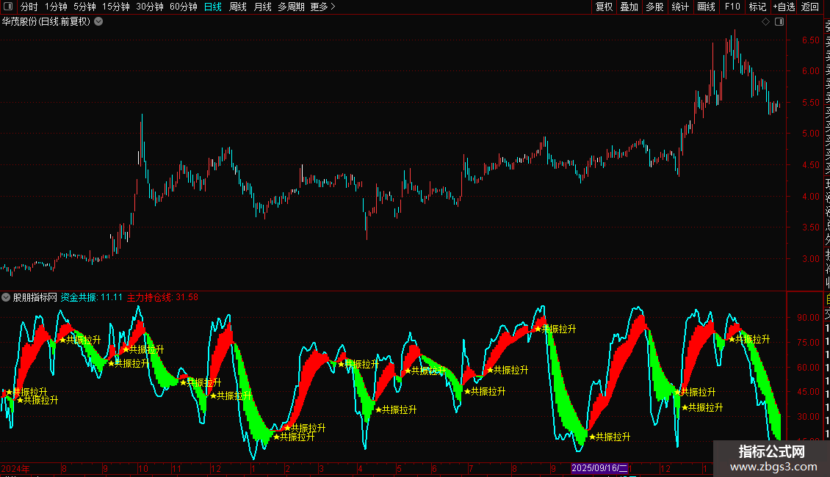Screen dimensions: 830x477
Task: Click the 3.00 price axis label
Action: coord(810,258)
